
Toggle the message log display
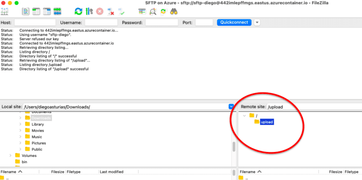point(26,11)
